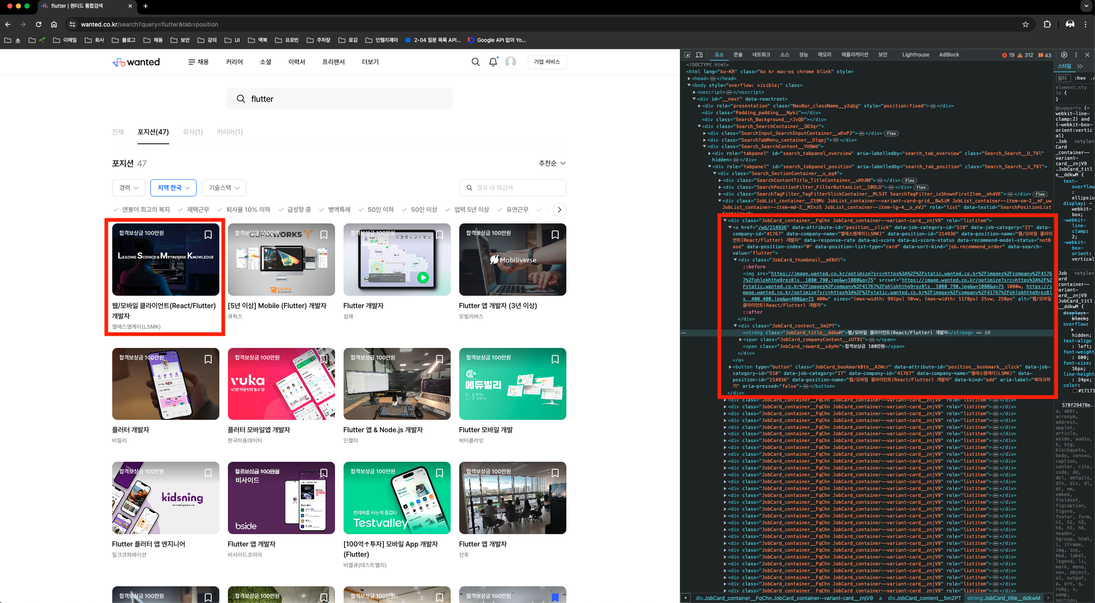Image resolution: width=1095 pixels, height=603 pixels.
Task: Expand the JobCard_bookmarkBtn button node
Action: 730,367
